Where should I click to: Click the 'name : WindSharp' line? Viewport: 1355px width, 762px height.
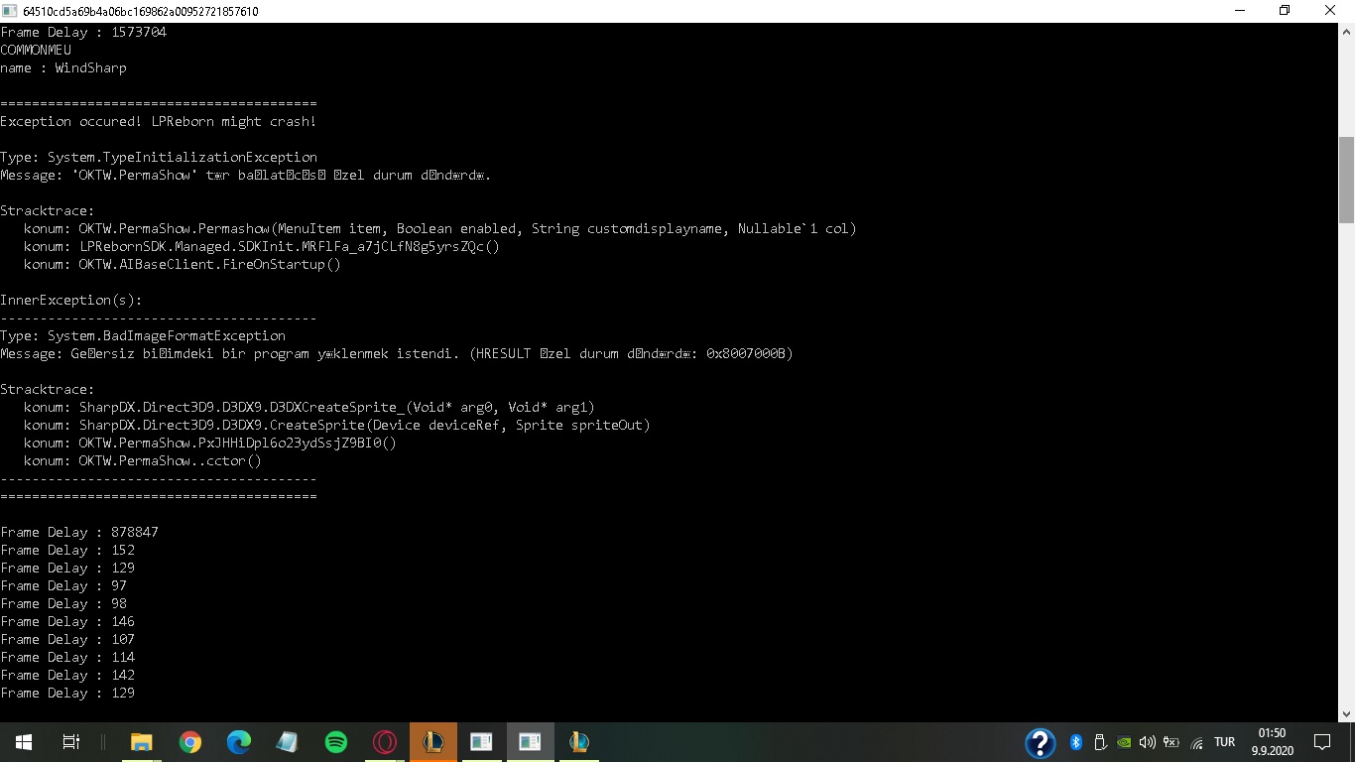click(63, 67)
